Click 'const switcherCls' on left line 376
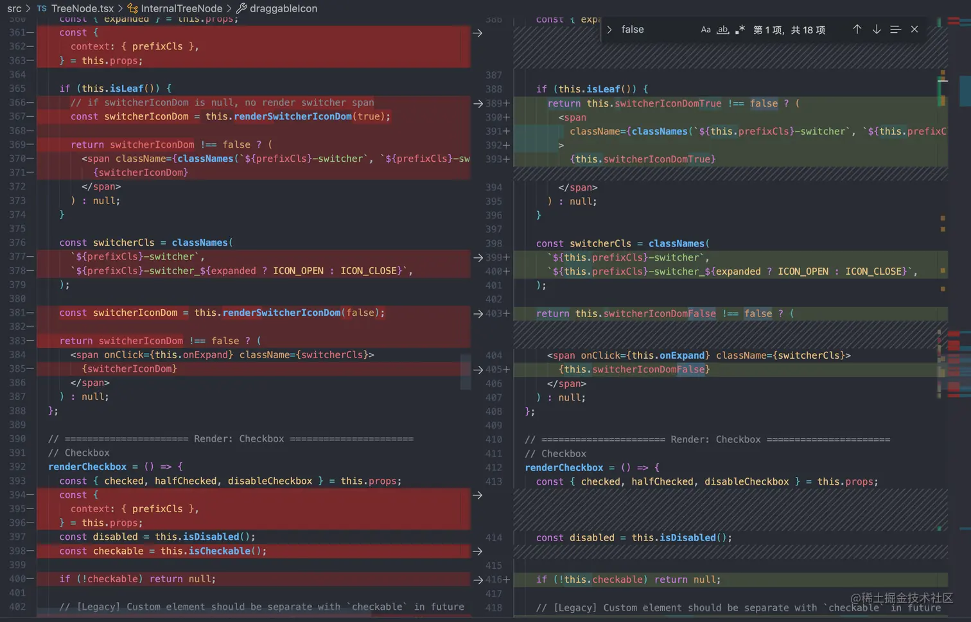 pos(107,243)
